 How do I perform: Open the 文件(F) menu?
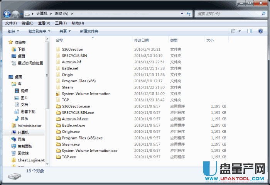(11, 23)
